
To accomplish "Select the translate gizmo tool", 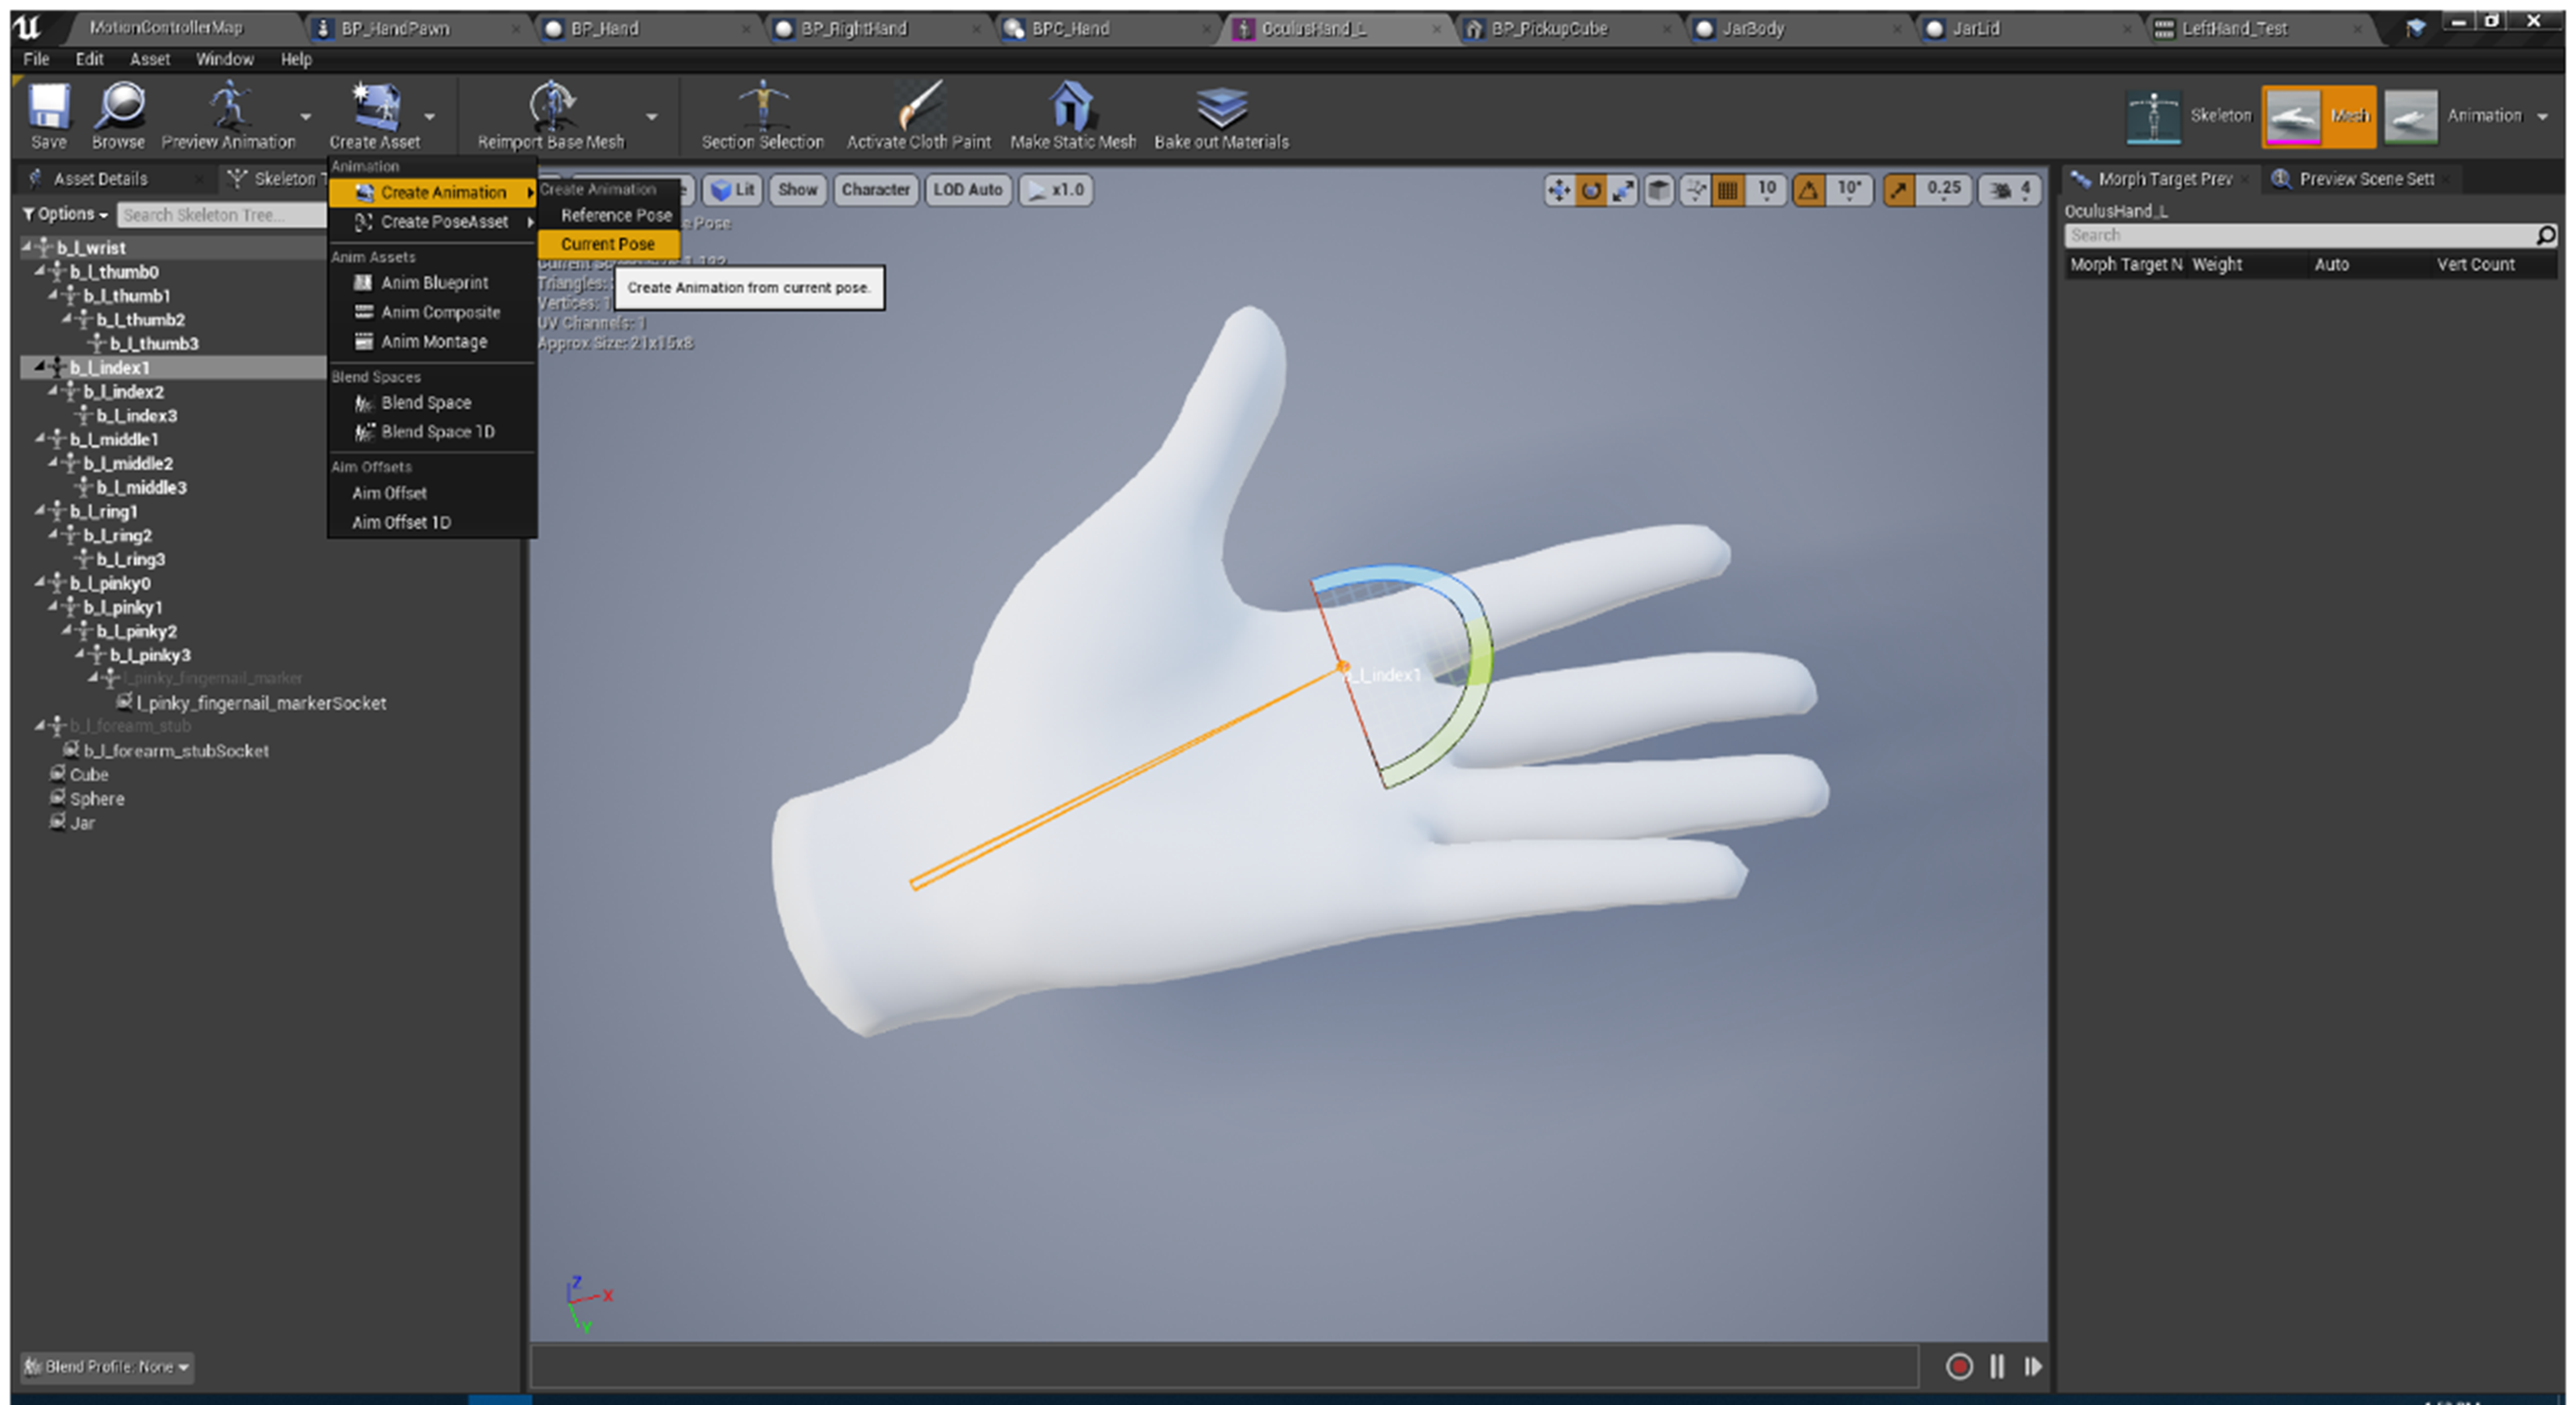I will coord(1559,190).
